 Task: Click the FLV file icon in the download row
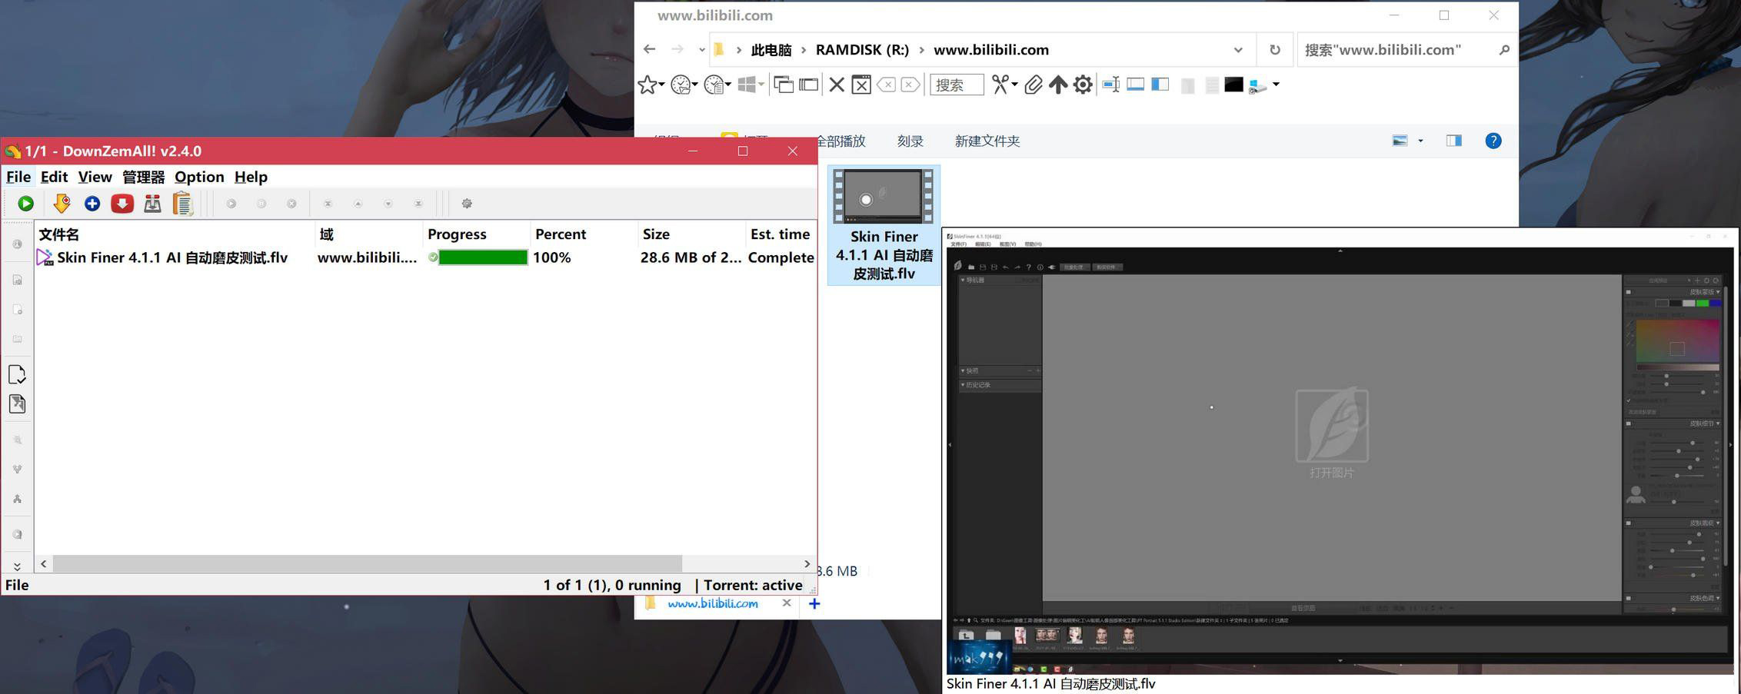45,257
